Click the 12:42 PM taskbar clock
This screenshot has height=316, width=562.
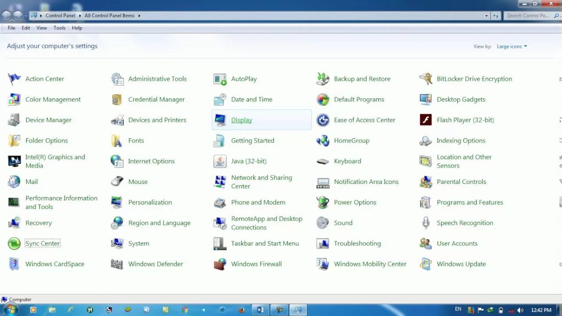pos(541,310)
